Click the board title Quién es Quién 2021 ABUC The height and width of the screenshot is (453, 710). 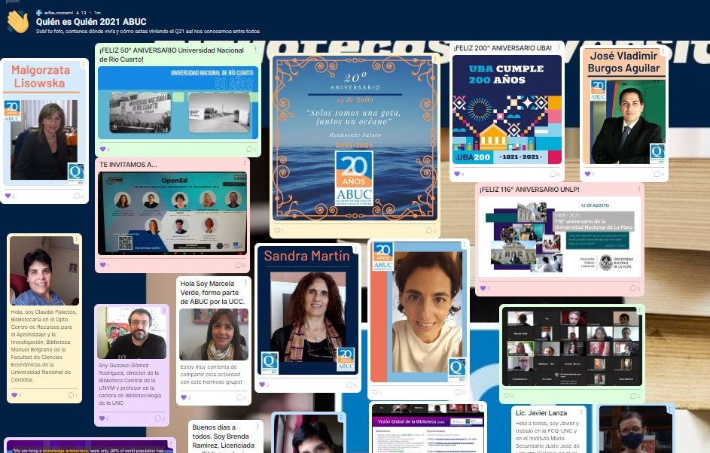91,21
